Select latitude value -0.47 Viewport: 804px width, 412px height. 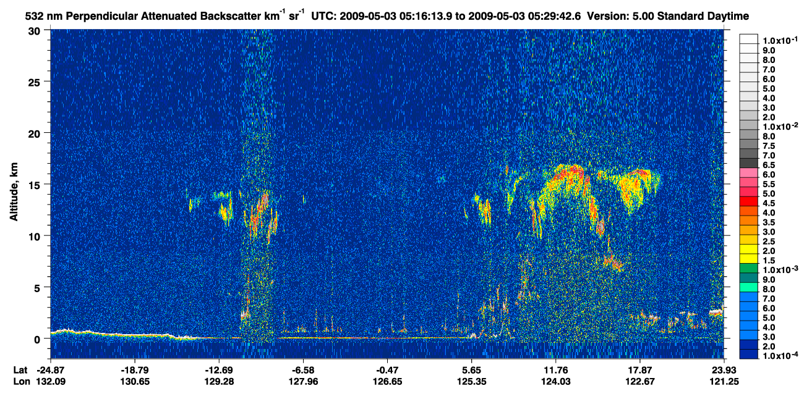[387, 370]
